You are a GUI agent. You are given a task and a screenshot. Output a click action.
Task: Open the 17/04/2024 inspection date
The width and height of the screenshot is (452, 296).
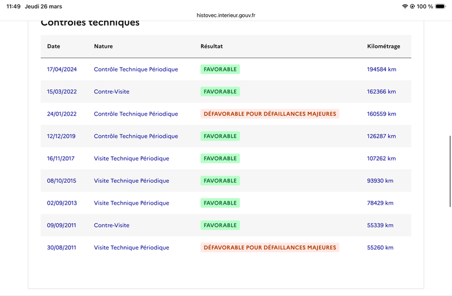click(62, 69)
